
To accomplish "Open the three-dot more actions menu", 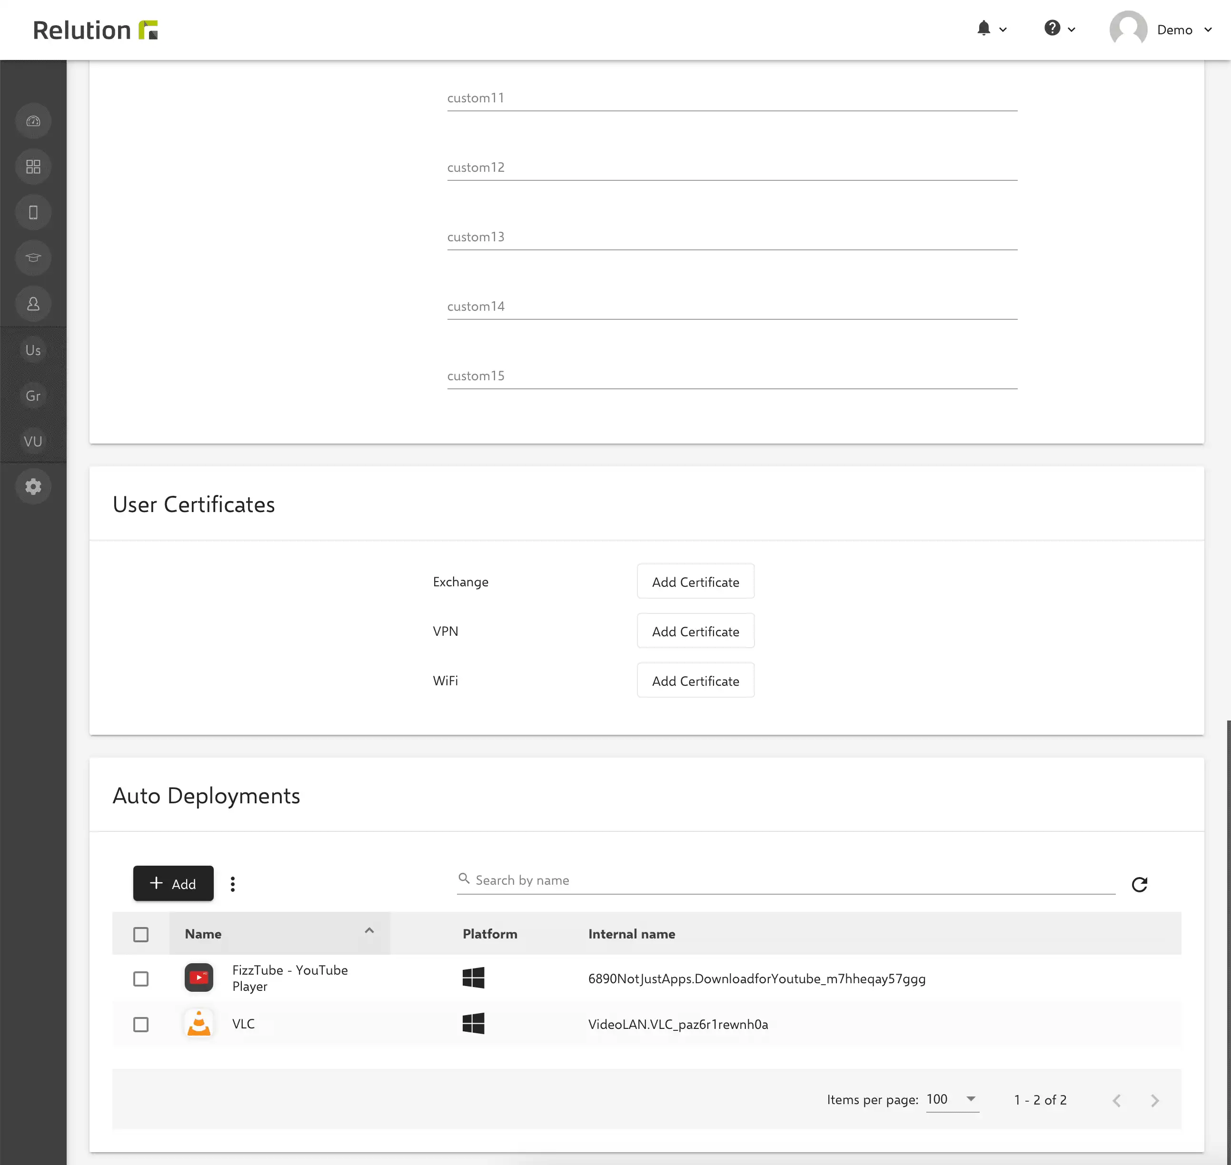I will [x=232, y=884].
